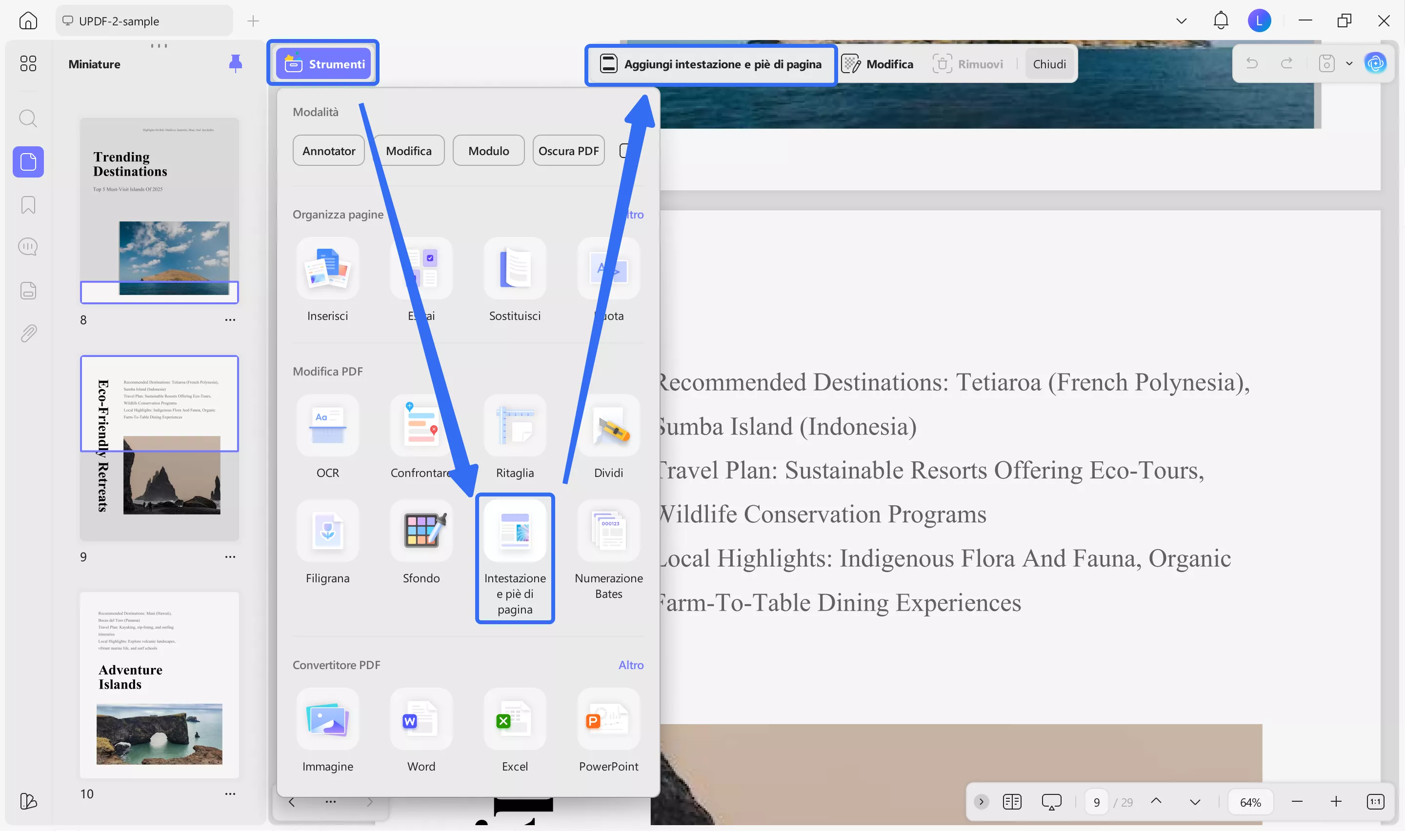The height and width of the screenshot is (831, 1405).
Task: Open the UPDF AI assistant icon
Action: coord(1375,64)
